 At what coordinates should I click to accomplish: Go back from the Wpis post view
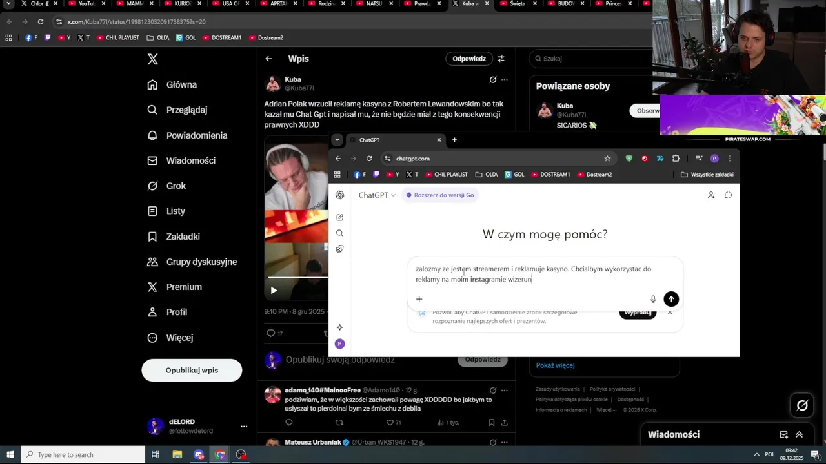tap(268, 59)
